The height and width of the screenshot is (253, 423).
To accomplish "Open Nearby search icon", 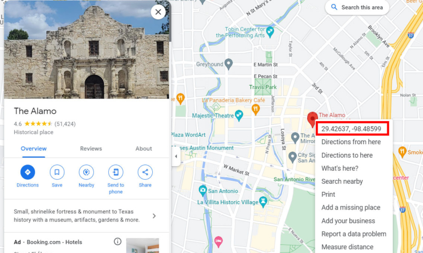I will tap(86, 172).
